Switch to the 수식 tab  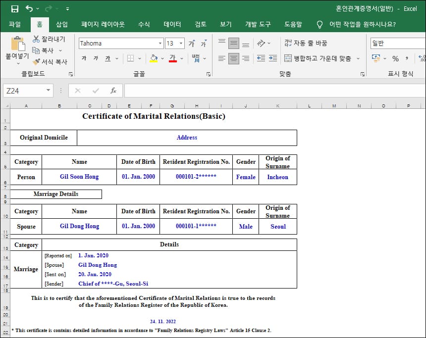coord(144,24)
